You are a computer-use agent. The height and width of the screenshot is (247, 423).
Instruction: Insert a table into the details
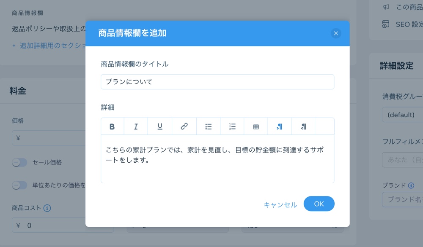pos(255,126)
